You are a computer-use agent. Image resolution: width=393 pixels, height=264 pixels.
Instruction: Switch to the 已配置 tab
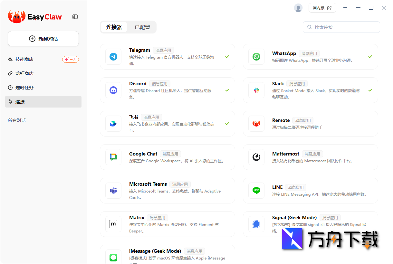click(142, 27)
